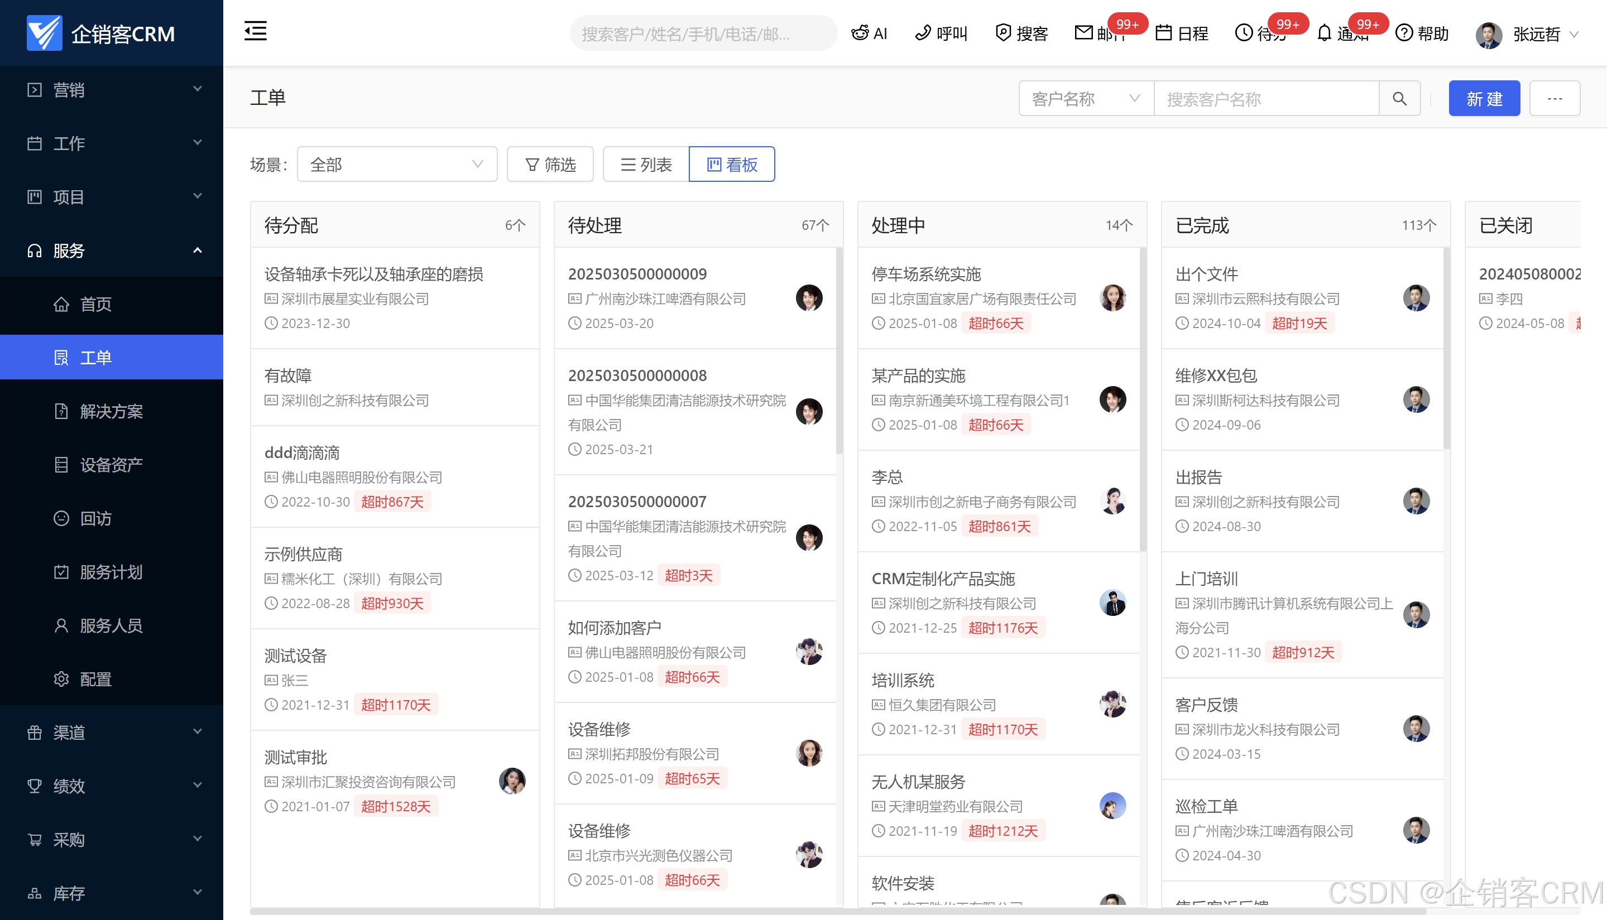
Task: Click the magnifier search button beside customer name
Action: [1399, 99]
